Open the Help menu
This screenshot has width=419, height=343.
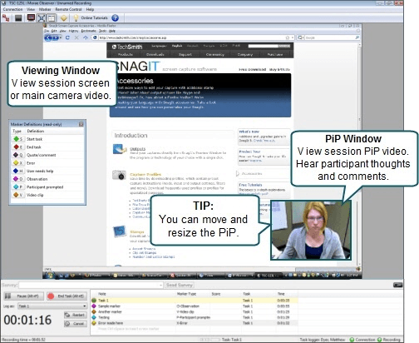point(90,9)
